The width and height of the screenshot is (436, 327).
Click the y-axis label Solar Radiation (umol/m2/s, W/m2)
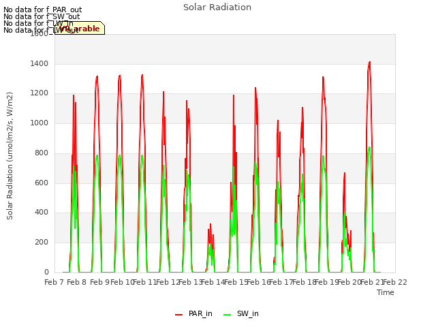10,156
